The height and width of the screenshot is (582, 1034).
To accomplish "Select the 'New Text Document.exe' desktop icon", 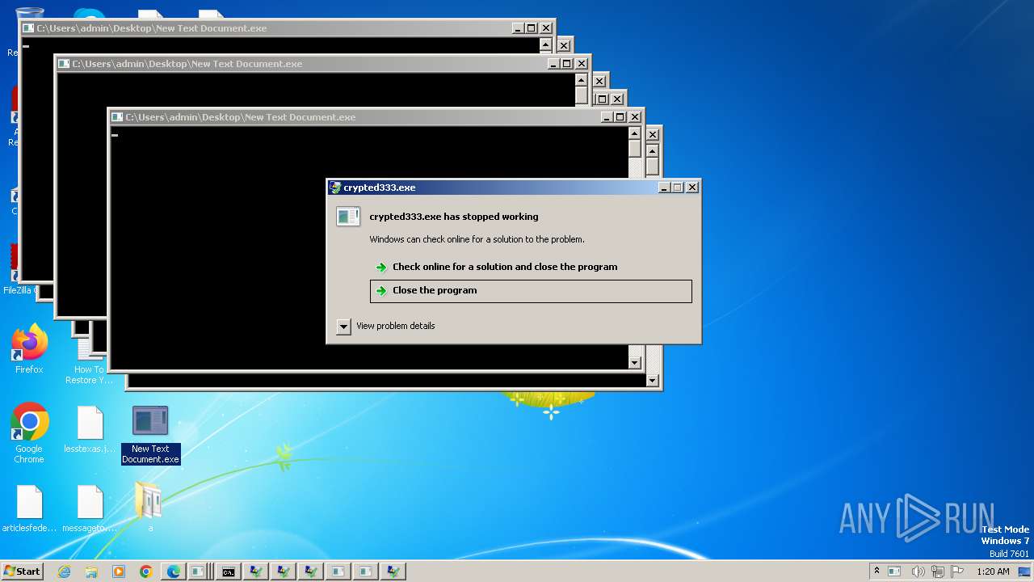I will coord(150,435).
